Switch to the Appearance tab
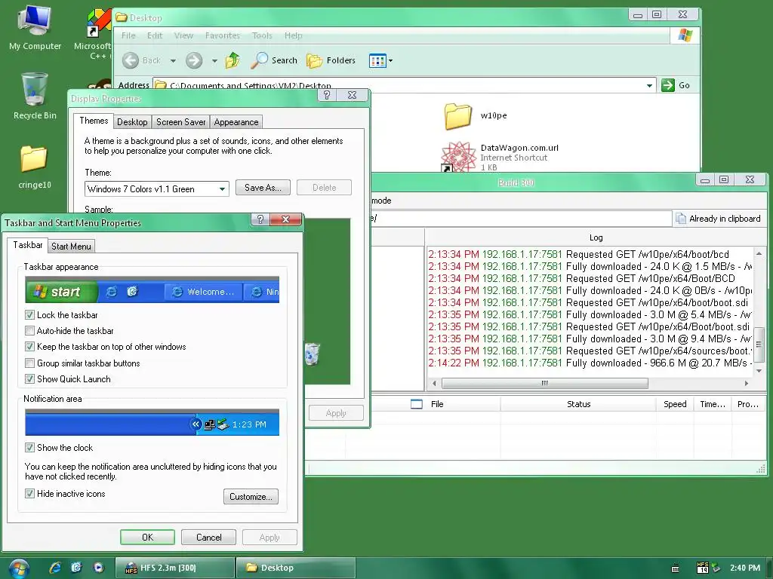This screenshot has width=773, height=579. coord(236,122)
